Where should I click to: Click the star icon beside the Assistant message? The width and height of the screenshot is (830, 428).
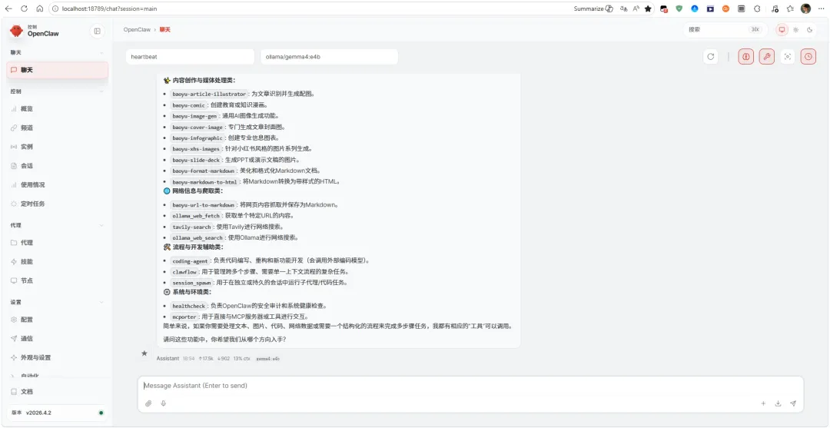pyautogui.click(x=144, y=353)
